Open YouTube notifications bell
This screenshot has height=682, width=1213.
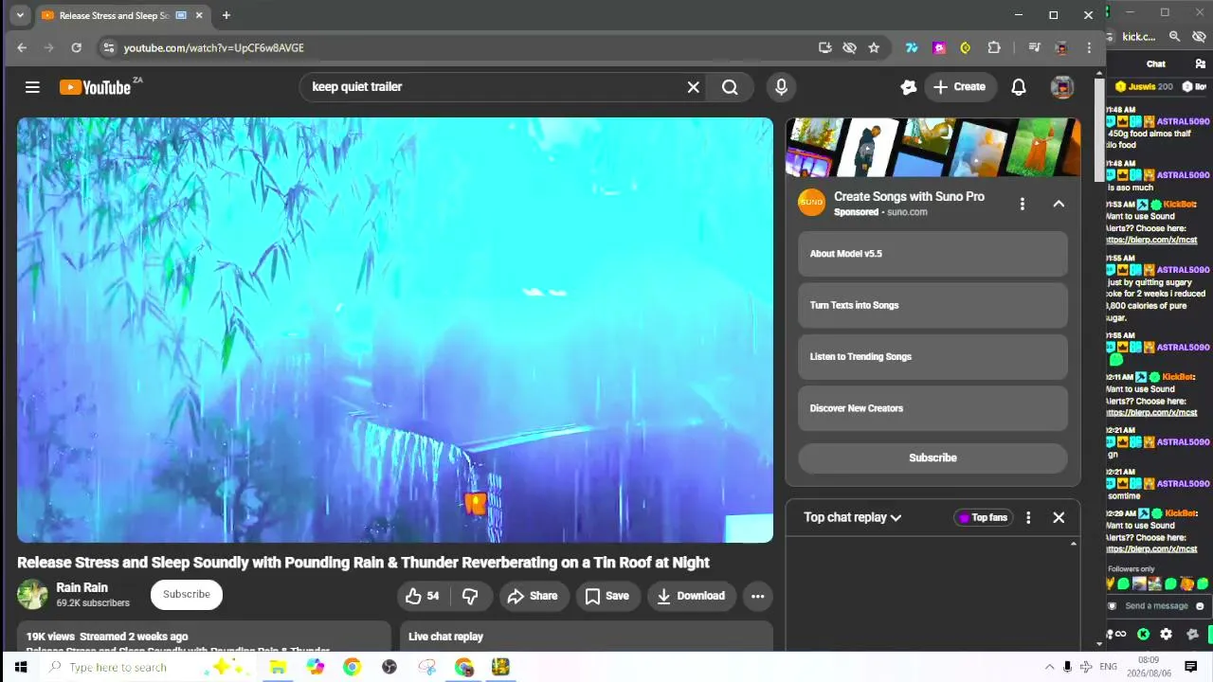coord(1019,87)
